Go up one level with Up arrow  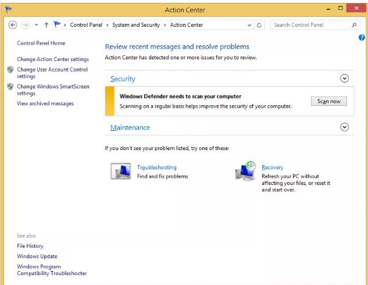[x=47, y=25]
